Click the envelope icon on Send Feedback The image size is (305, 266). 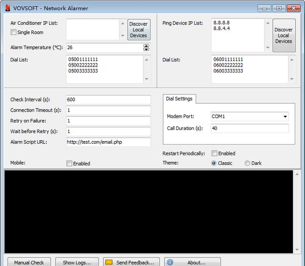click(109, 262)
